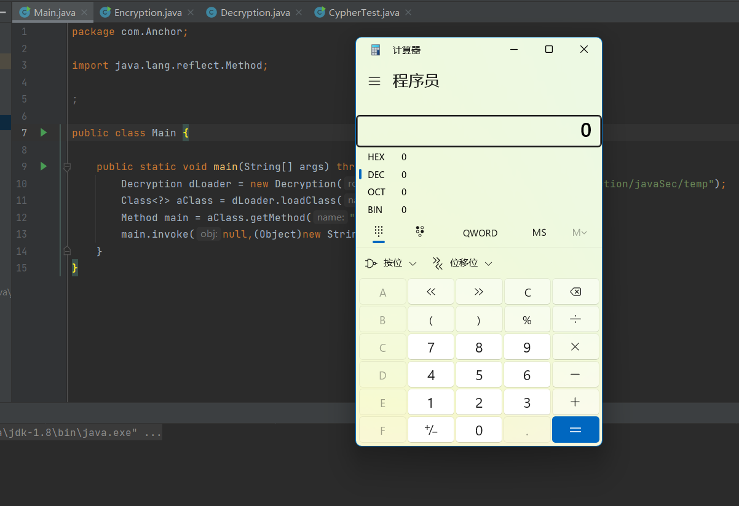Click the close parenthesis key
739x506 pixels.
pos(479,319)
